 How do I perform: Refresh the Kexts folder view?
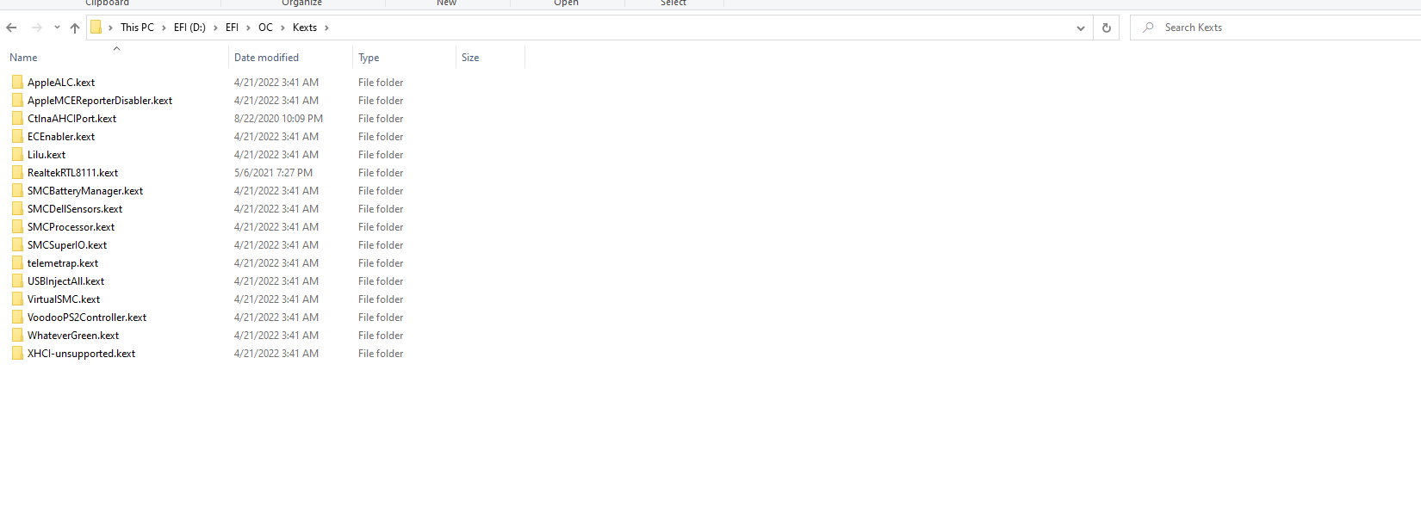(x=1106, y=28)
